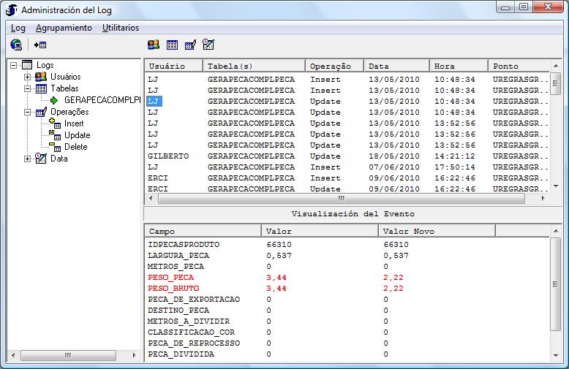Collapse the Operações tree node
The image size is (569, 369).
click(28, 112)
